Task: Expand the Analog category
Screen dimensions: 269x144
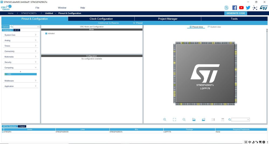Action: point(20,40)
